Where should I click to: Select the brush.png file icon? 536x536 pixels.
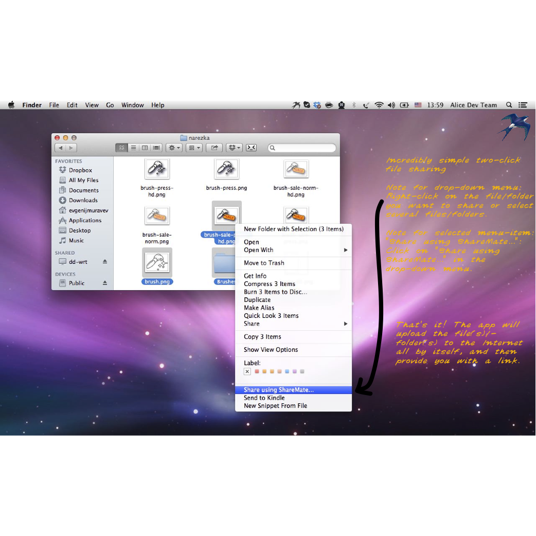click(x=157, y=262)
